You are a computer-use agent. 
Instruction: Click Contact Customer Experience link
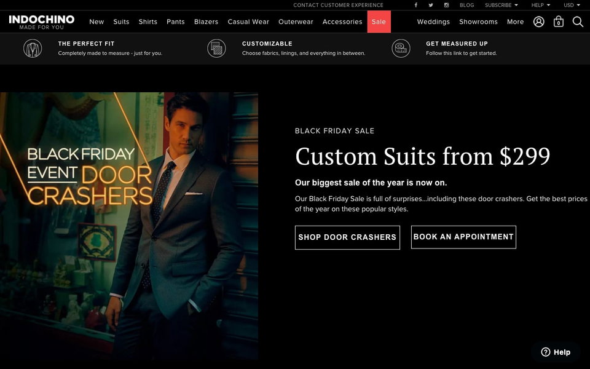[x=338, y=5]
